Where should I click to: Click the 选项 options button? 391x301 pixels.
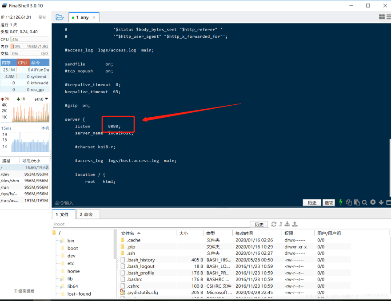click(329, 202)
